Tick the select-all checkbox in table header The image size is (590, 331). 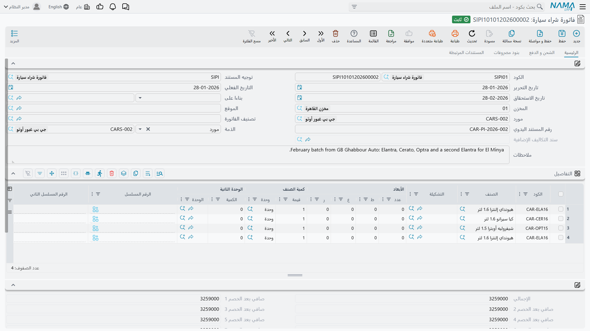[561, 194]
